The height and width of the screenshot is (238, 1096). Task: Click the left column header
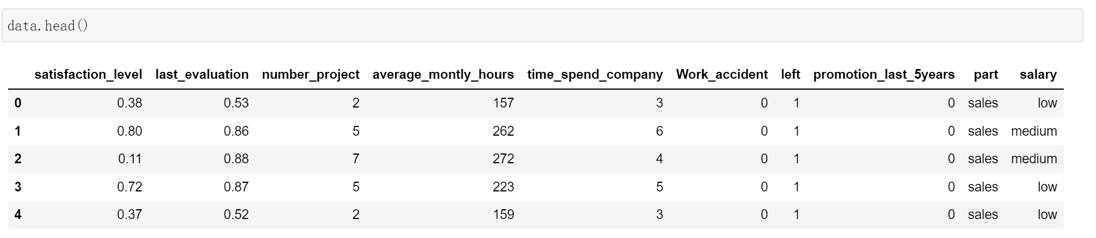(x=791, y=75)
